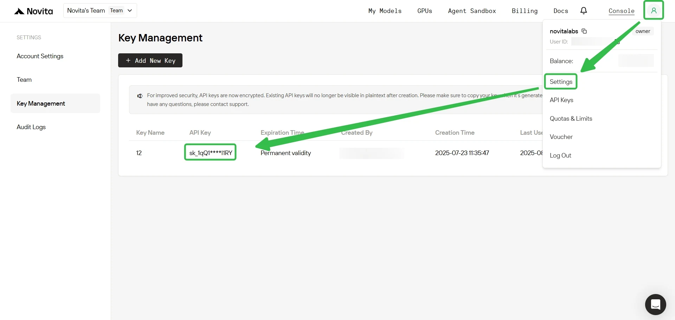Click the Creation Time column header

[455, 133]
